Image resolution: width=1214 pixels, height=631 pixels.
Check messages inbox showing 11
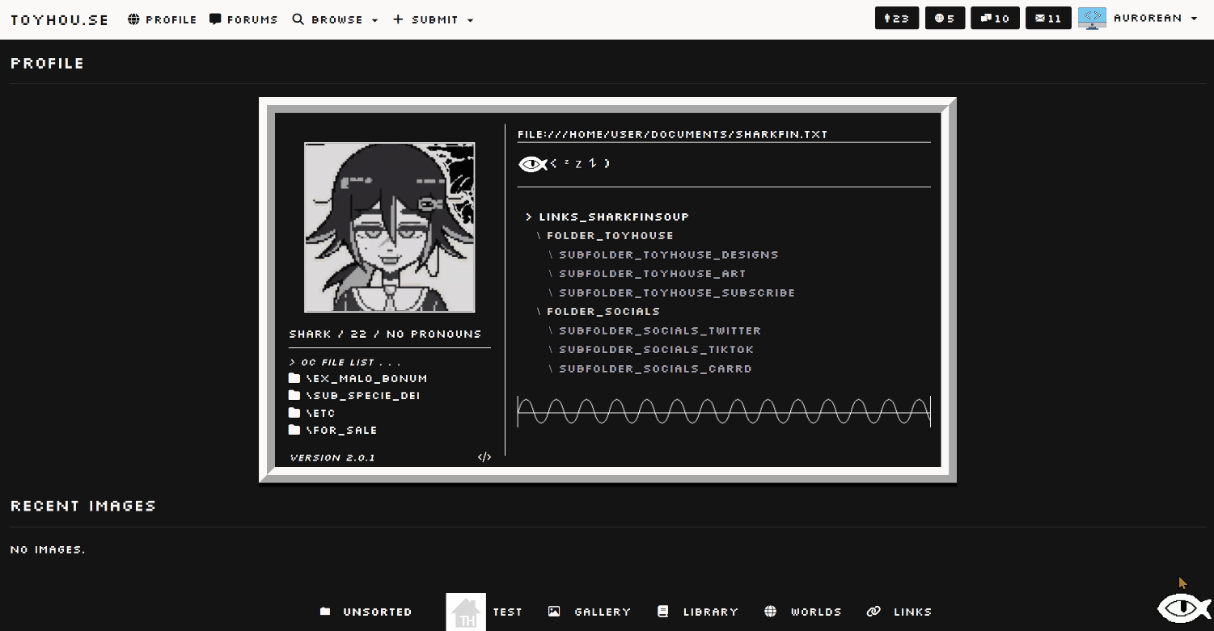click(1047, 18)
